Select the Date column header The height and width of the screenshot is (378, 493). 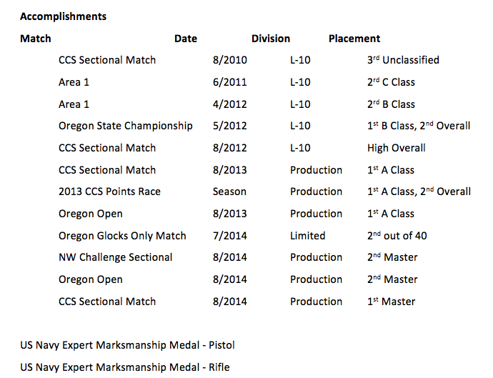coord(186,39)
